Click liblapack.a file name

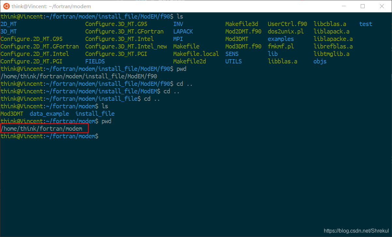point(331,31)
